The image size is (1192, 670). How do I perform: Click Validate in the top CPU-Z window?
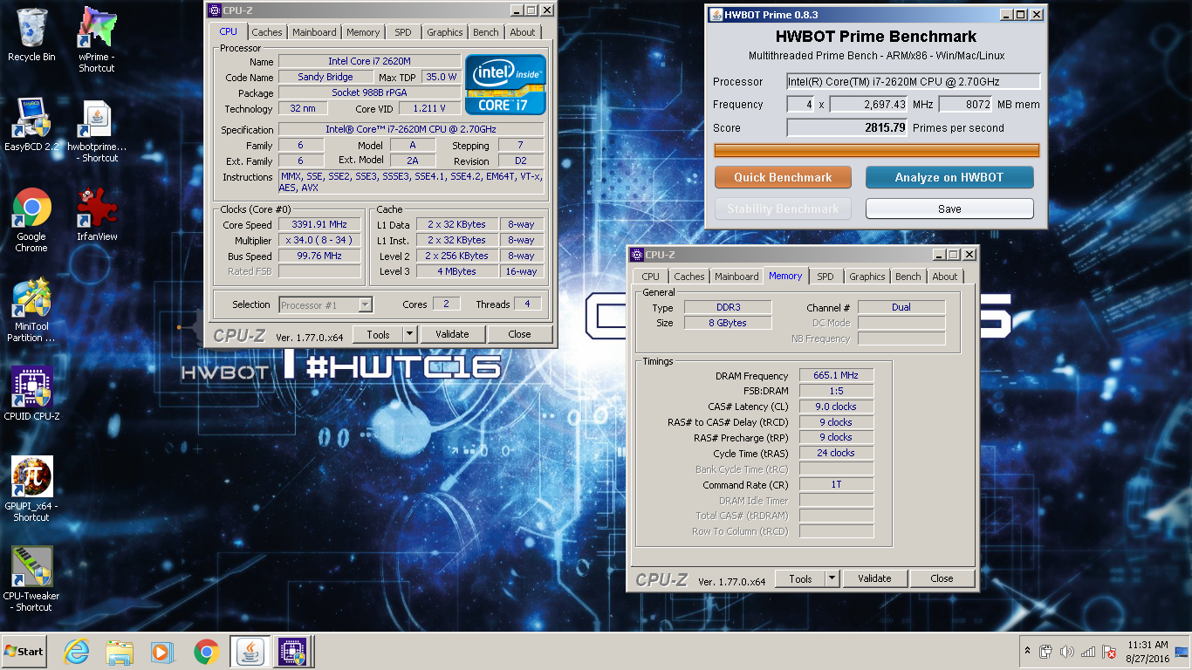(452, 334)
